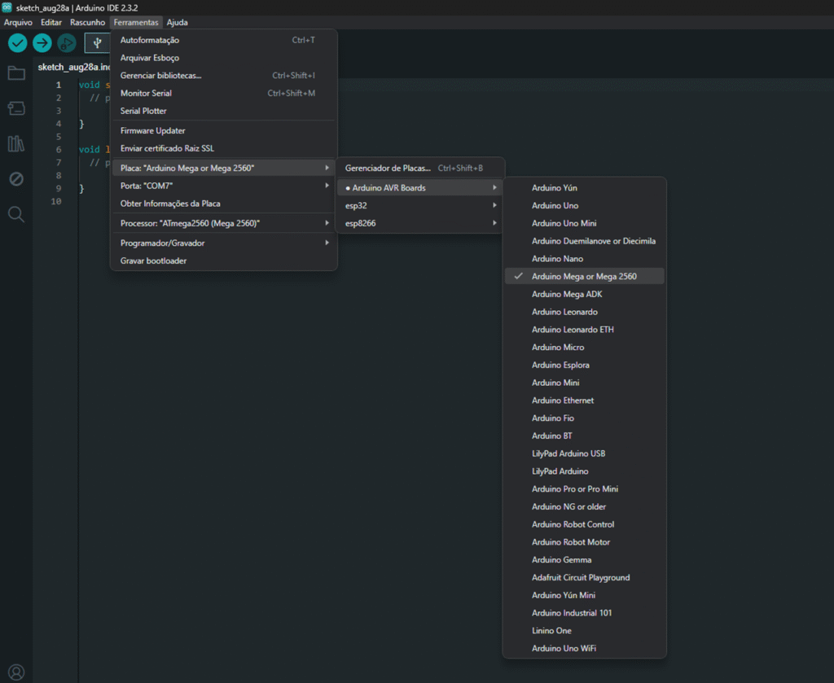Open the Arquivo menu
This screenshot has height=683, width=834.
coord(18,22)
